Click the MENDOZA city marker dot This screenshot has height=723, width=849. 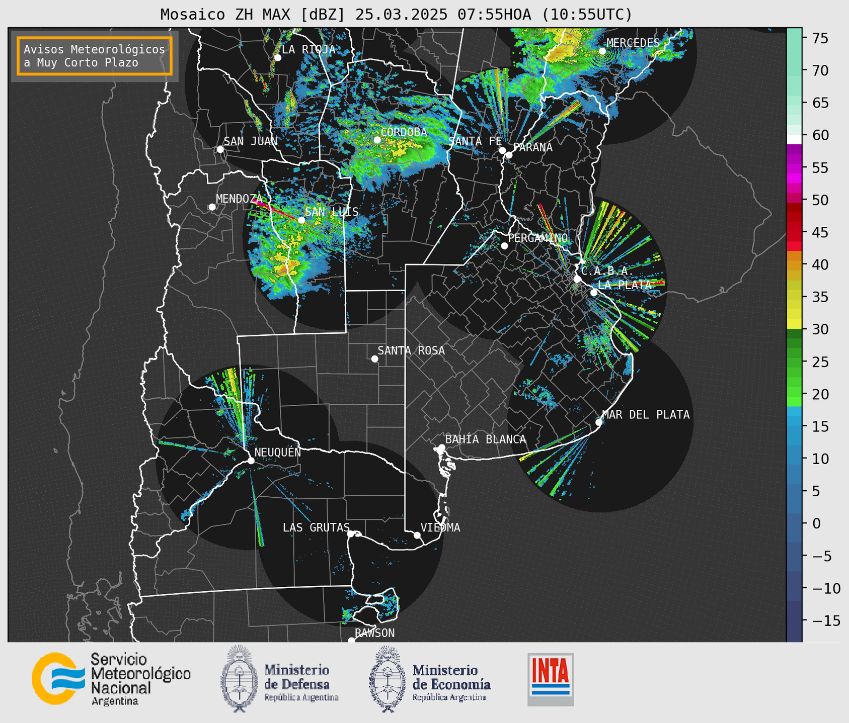212,207
